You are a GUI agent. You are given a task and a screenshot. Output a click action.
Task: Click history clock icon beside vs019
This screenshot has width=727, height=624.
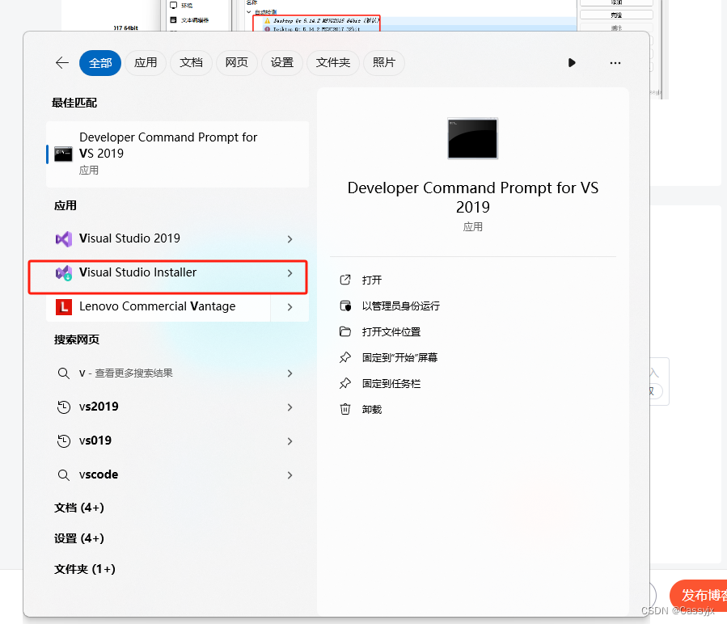click(64, 441)
